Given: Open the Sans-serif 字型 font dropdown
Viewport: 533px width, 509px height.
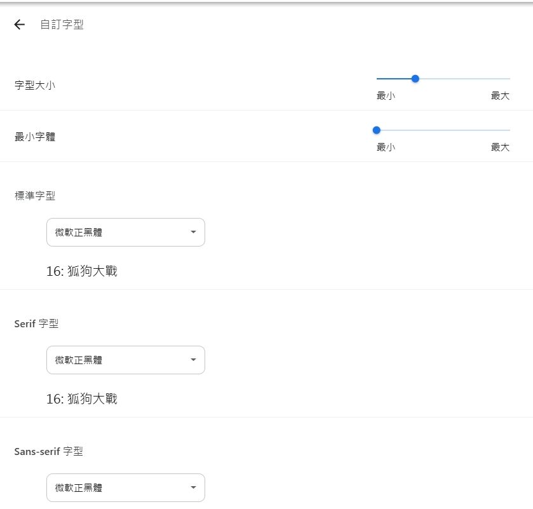Looking at the screenshot, I should 126,487.
